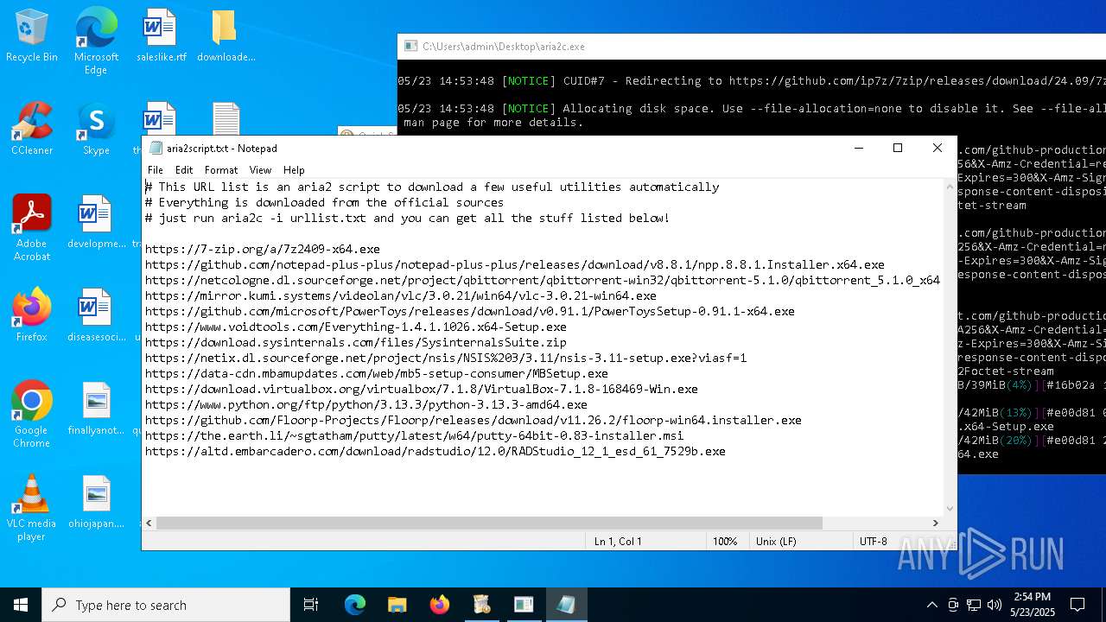Image resolution: width=1106 pixels, height=622 pixels.
Task: Launch Google Chrome desktop shortcut
Action: tap(32, 415)
